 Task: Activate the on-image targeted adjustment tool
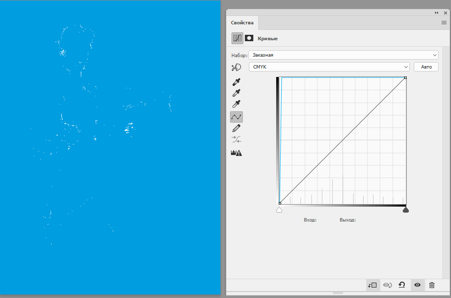[236, 68]
